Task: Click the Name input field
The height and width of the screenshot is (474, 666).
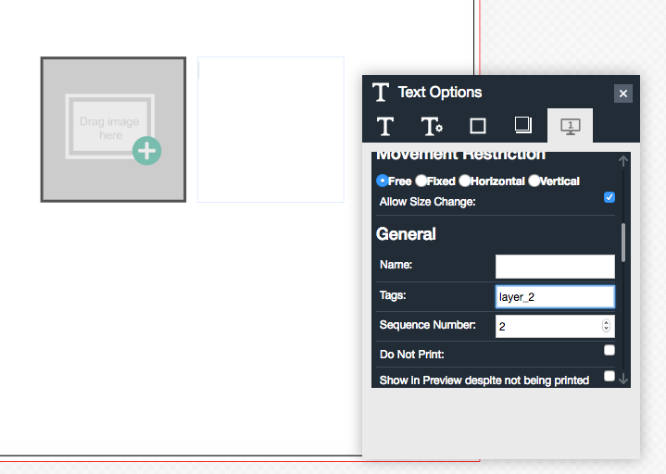Action: pos(555,267)
